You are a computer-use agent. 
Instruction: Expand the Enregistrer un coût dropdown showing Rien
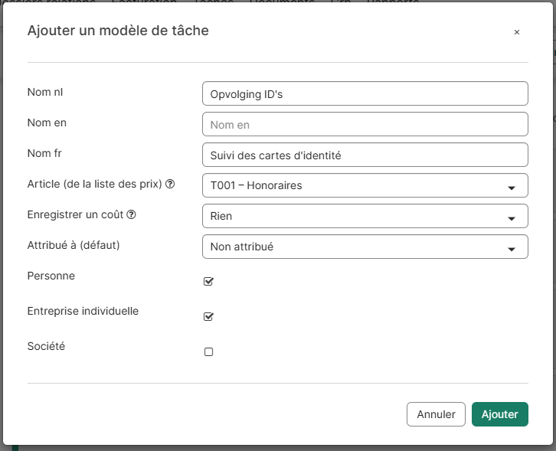tap(365, 216)
